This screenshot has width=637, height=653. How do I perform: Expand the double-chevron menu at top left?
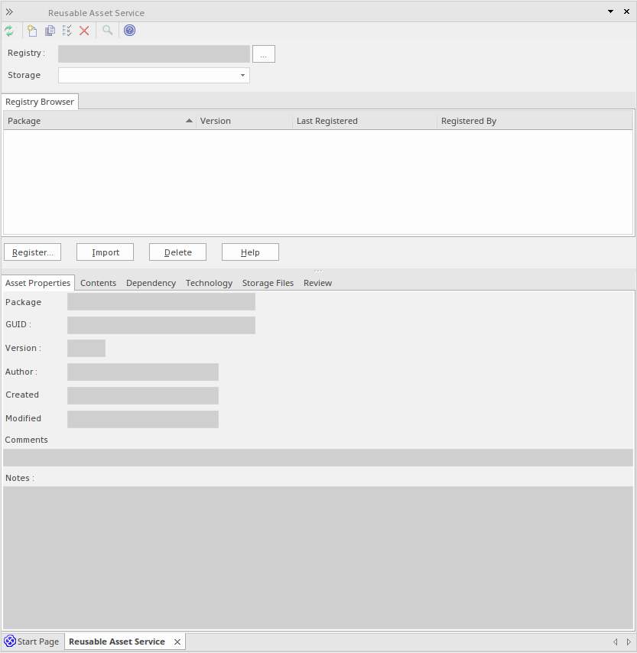[x=9, y=12]
